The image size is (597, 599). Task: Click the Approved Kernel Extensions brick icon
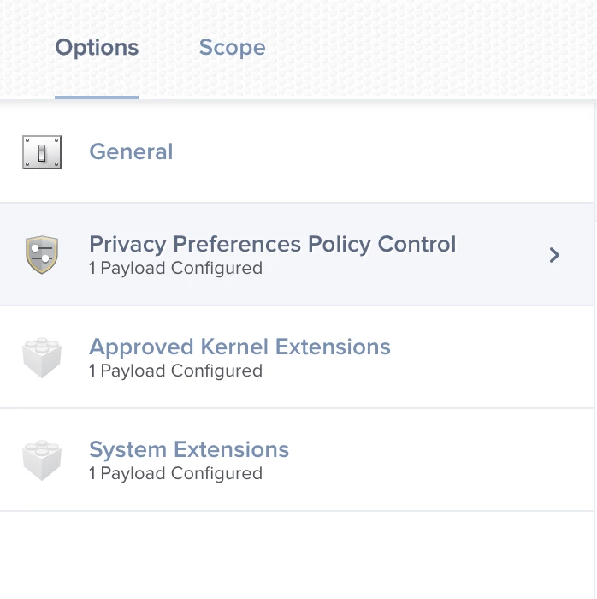click(x=42, y=357)
